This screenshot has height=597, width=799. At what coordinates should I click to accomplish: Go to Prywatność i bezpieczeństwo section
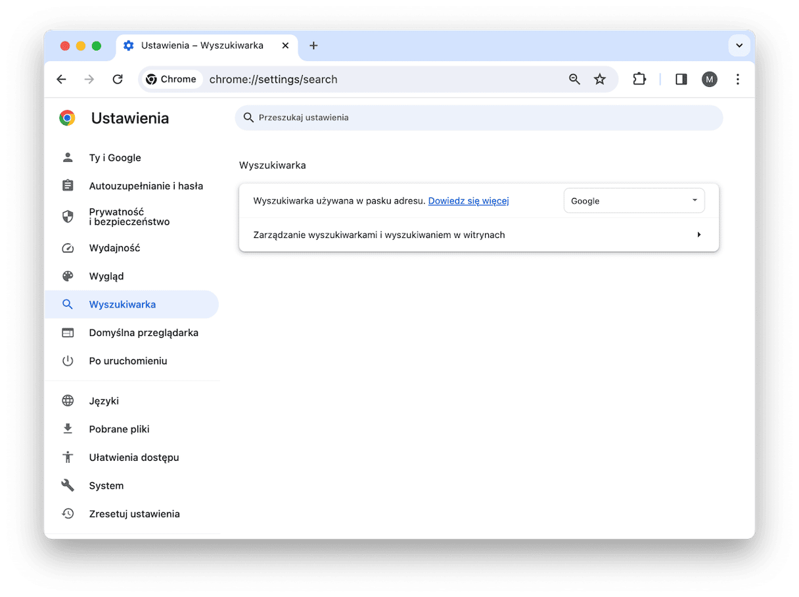[129, 217]
